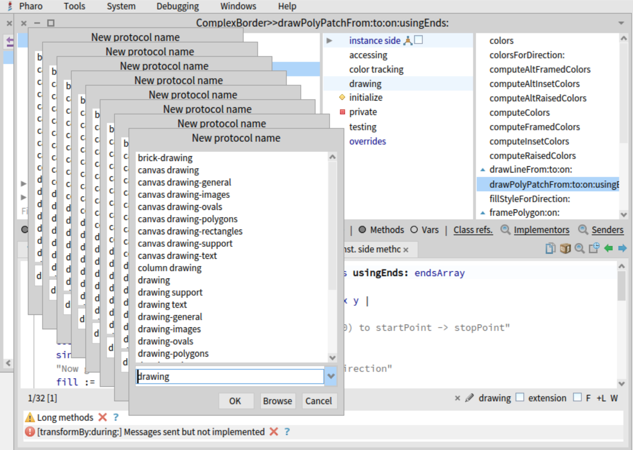Click question mark beside Messages sent critique
The image size is (633, 450).
click(287, 432)
